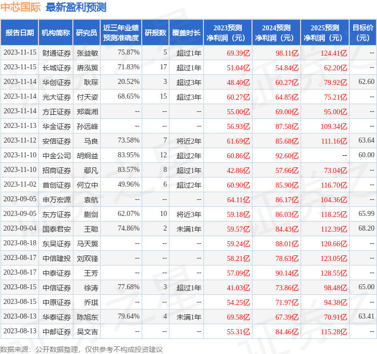Select the 申万宏源 institution cell

click(57, 200)
